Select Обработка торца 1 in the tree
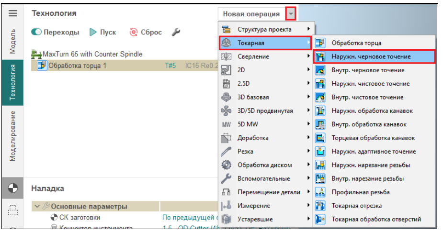Image resolution: width=443 pixels, height=232 pixels. (x=77, y=66)
